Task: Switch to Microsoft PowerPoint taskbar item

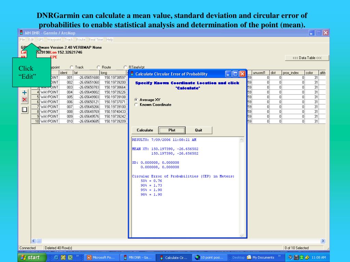Action: [102, 258]
